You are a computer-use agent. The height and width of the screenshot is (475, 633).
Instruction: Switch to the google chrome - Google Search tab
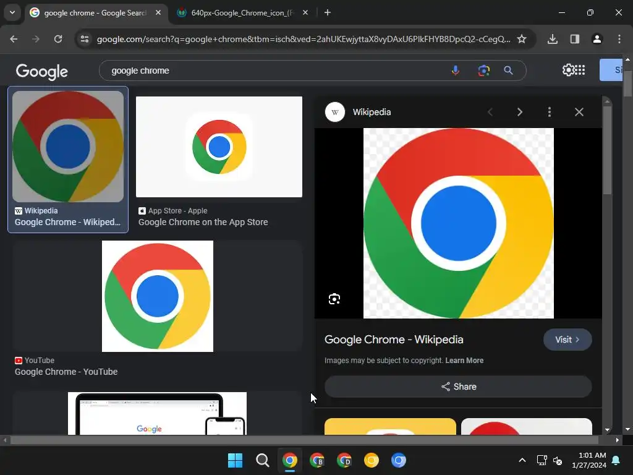[x=96, y=13]
